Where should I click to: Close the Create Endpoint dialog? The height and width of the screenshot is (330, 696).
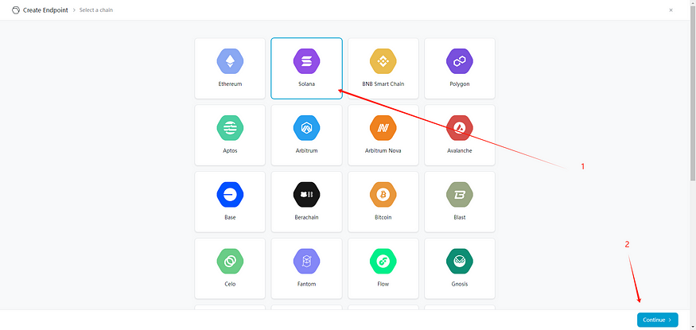click(x=671, y=10)
